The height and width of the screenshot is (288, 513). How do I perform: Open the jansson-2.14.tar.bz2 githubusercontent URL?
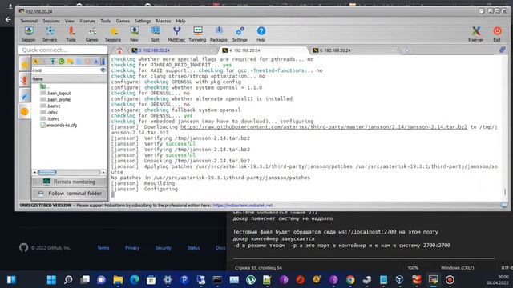pos(324,127)
